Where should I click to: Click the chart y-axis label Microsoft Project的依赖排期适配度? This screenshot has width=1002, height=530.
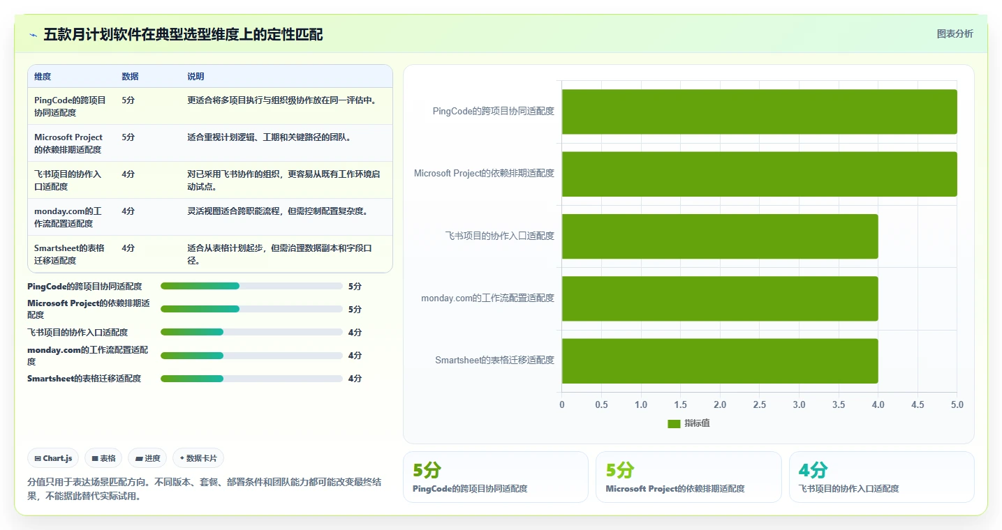pos(484,173)
